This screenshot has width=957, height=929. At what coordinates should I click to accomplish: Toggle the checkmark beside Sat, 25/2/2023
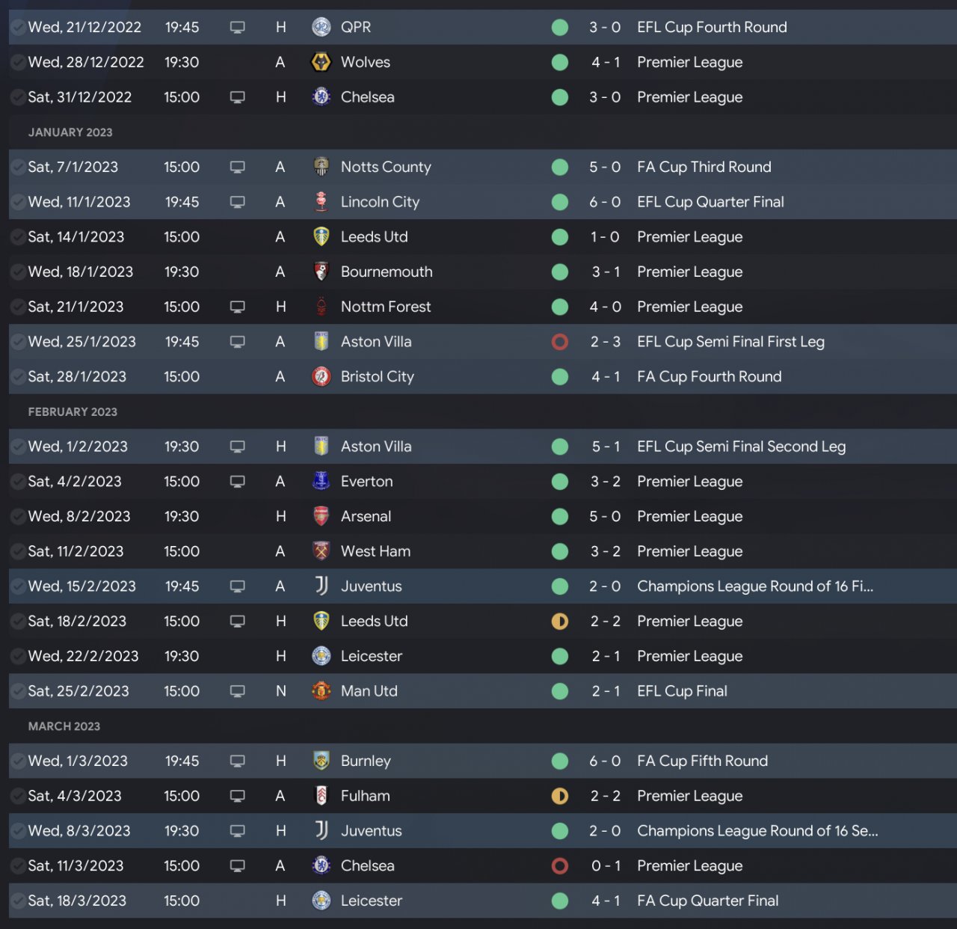coord(18,691)
